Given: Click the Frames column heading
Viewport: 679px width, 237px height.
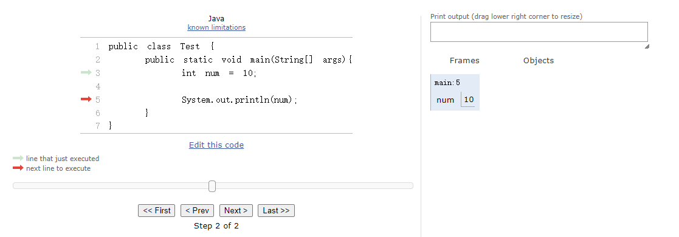Looking at the screenshot, I should point(464,61).
